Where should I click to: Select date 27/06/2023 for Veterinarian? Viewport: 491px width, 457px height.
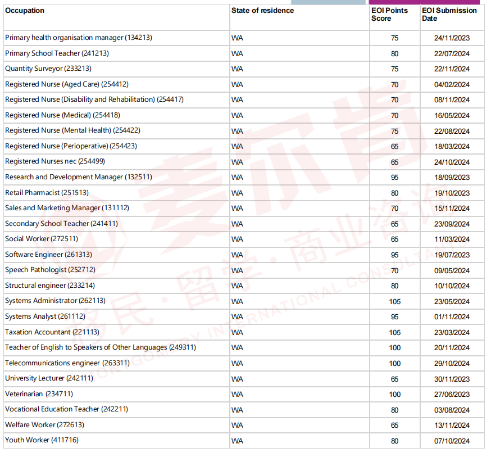pos(452,395)
